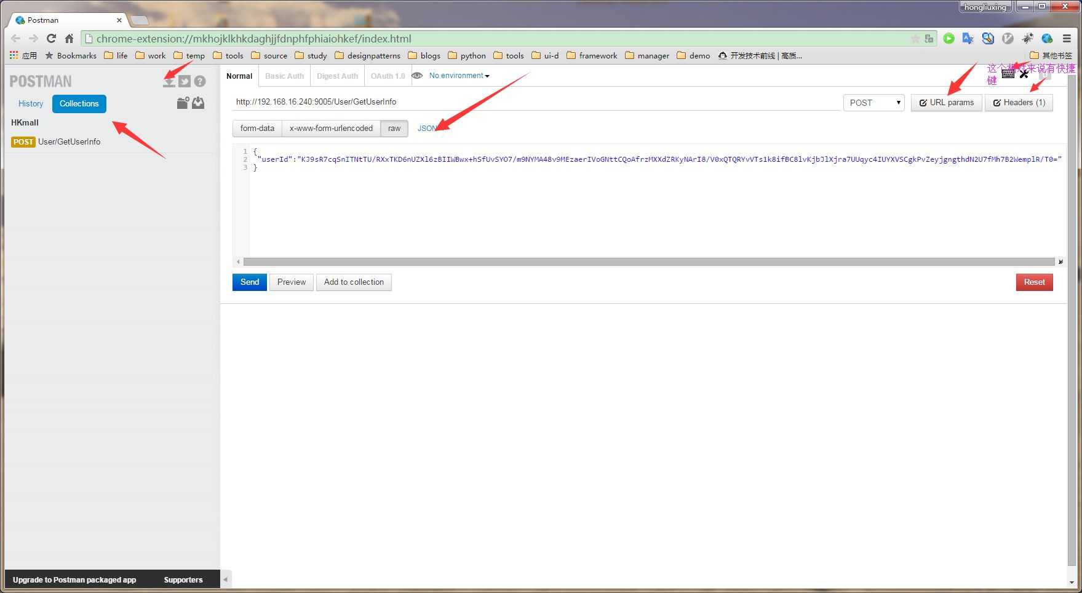The width and height of the screenshot is (1082, 593).
Task: Open the Supporters link
Action: click(183, 580)
